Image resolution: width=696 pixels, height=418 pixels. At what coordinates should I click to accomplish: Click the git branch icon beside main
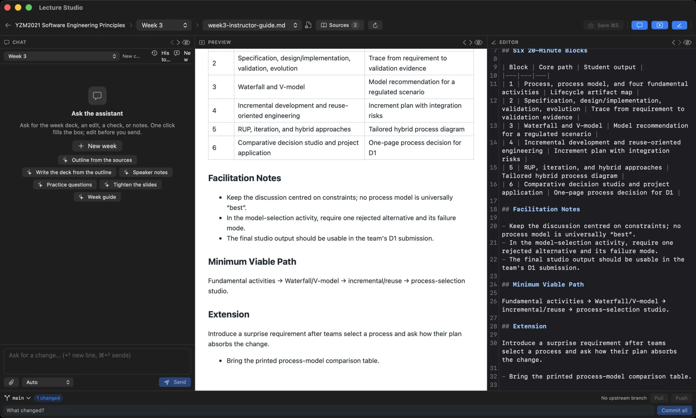(7, 398)
